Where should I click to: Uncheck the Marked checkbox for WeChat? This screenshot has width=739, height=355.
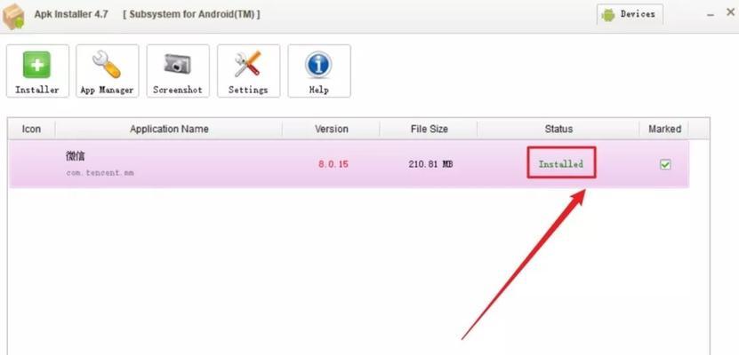665,164
